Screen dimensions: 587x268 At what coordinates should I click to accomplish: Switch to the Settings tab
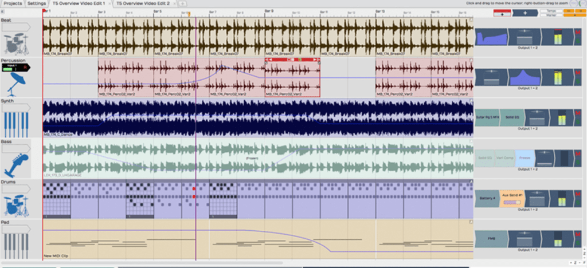coord(37,3)
